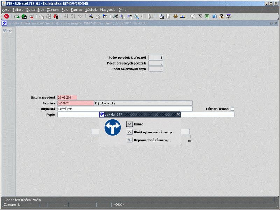
Task: Click the printer icon in toolbar
Action: [91, 16]
